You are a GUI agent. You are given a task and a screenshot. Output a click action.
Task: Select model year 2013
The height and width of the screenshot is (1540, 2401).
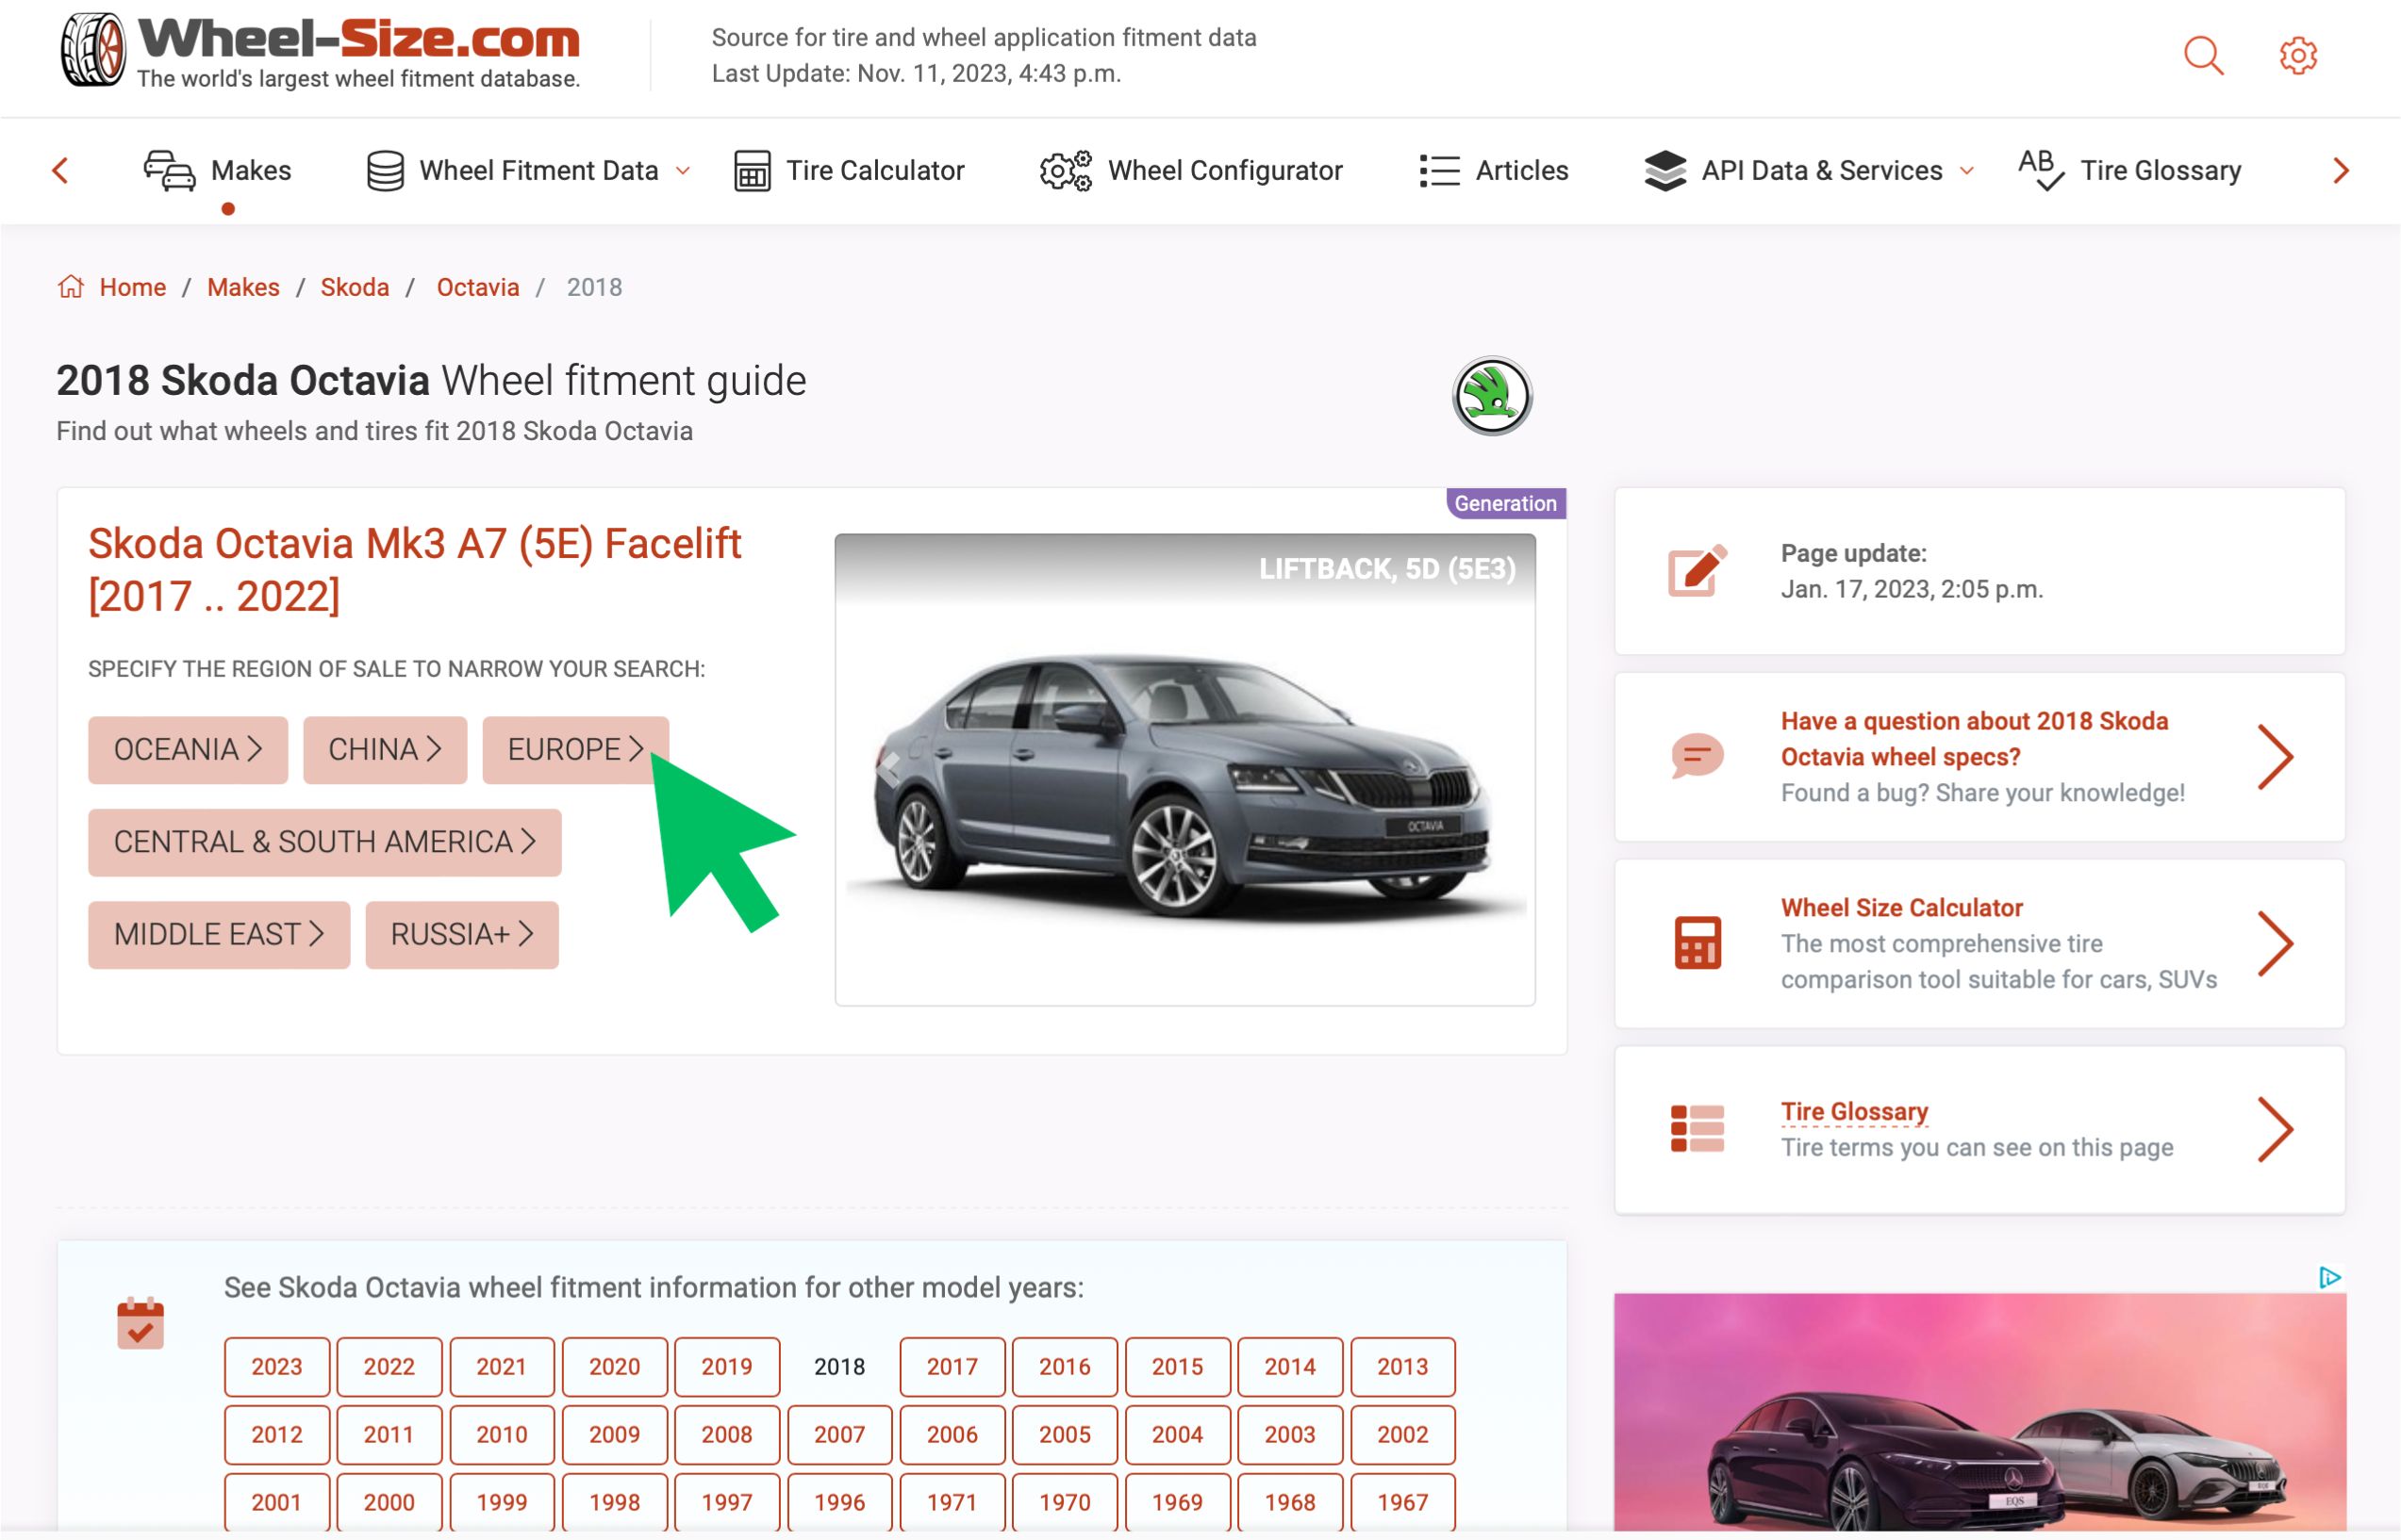tap(1402, 1367)
